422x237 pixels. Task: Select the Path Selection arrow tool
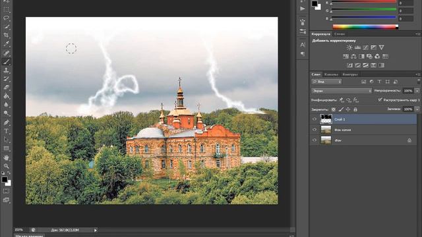(6, 140)
